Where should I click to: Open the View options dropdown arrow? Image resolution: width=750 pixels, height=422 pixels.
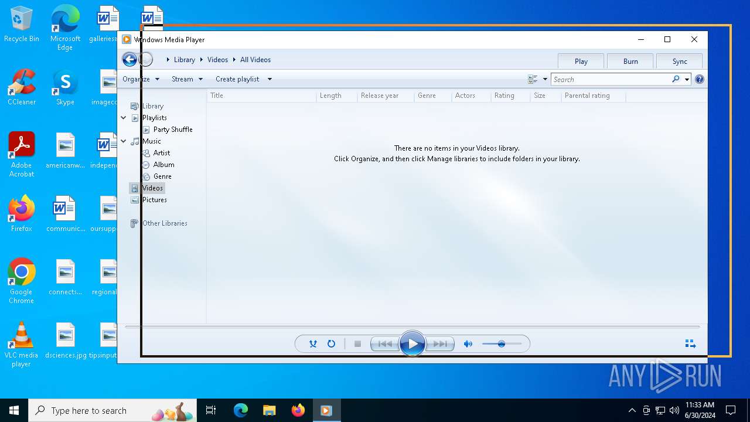point(545,79)
